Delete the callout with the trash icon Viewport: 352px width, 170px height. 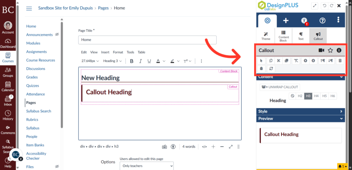[340, 61]
